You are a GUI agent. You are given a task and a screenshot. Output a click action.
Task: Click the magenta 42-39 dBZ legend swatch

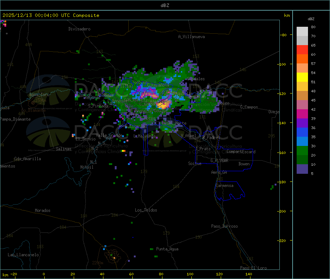point(302,114)
